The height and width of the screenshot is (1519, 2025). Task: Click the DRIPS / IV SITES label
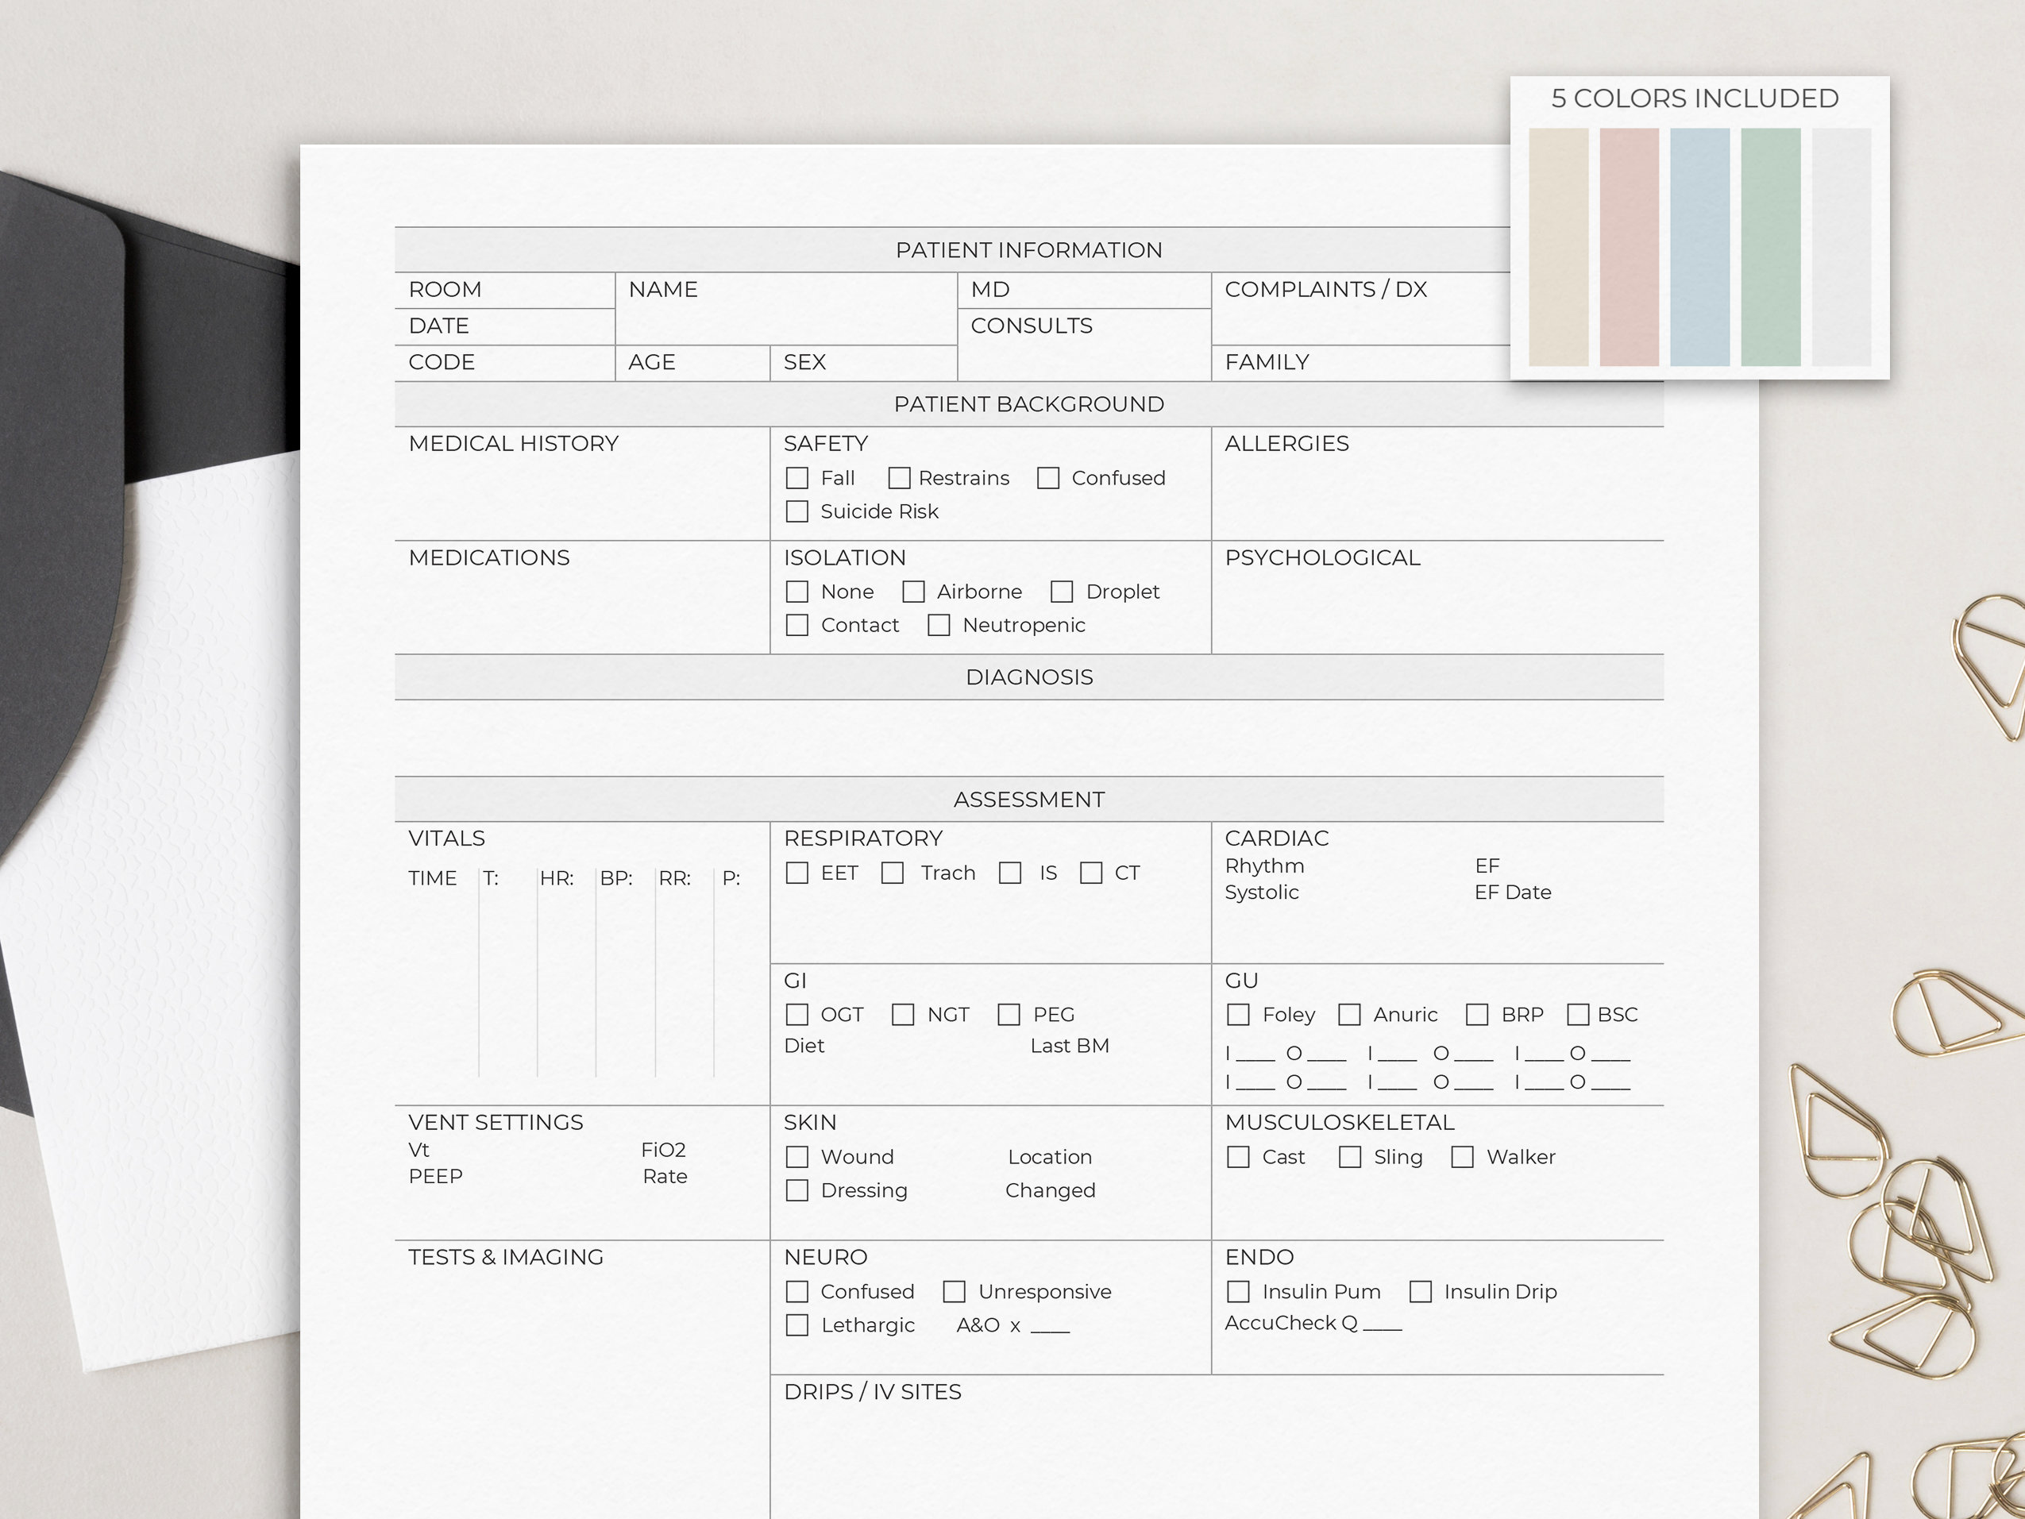click(x=873, y=1392)
